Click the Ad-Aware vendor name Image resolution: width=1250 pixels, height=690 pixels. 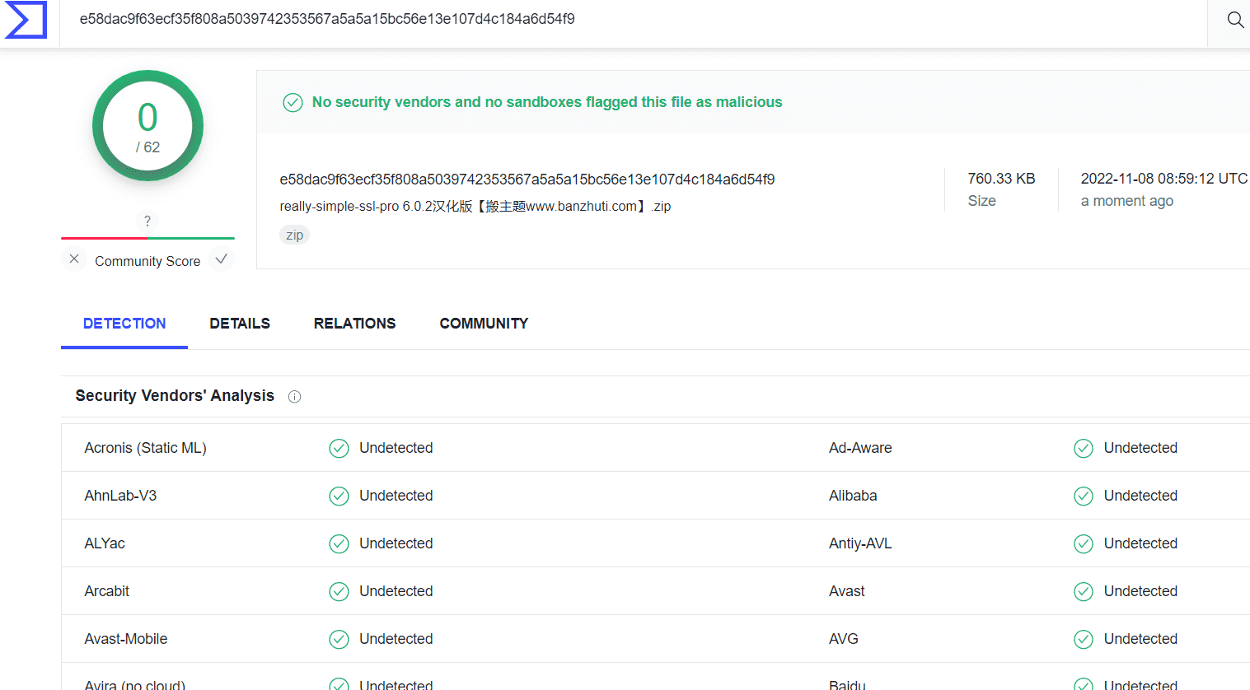(860, 448)
